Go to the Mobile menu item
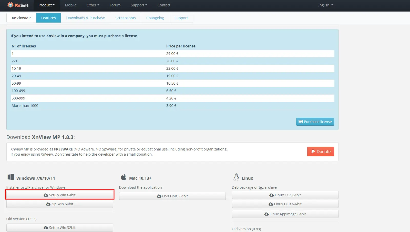The width and height of the screenshot is (410, 232). point(71,5)
